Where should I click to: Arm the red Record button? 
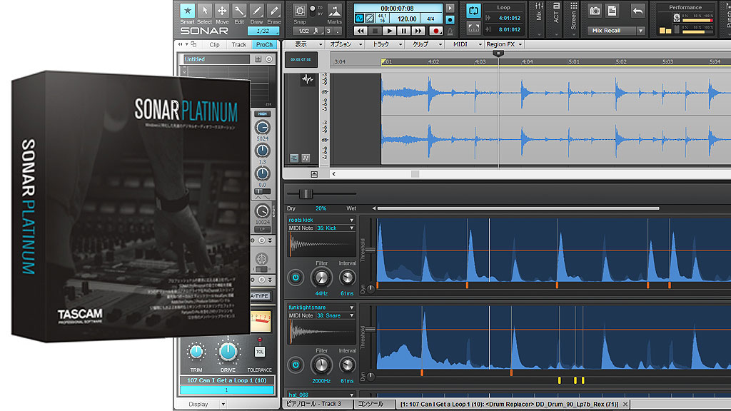click(x=436, y=31)
